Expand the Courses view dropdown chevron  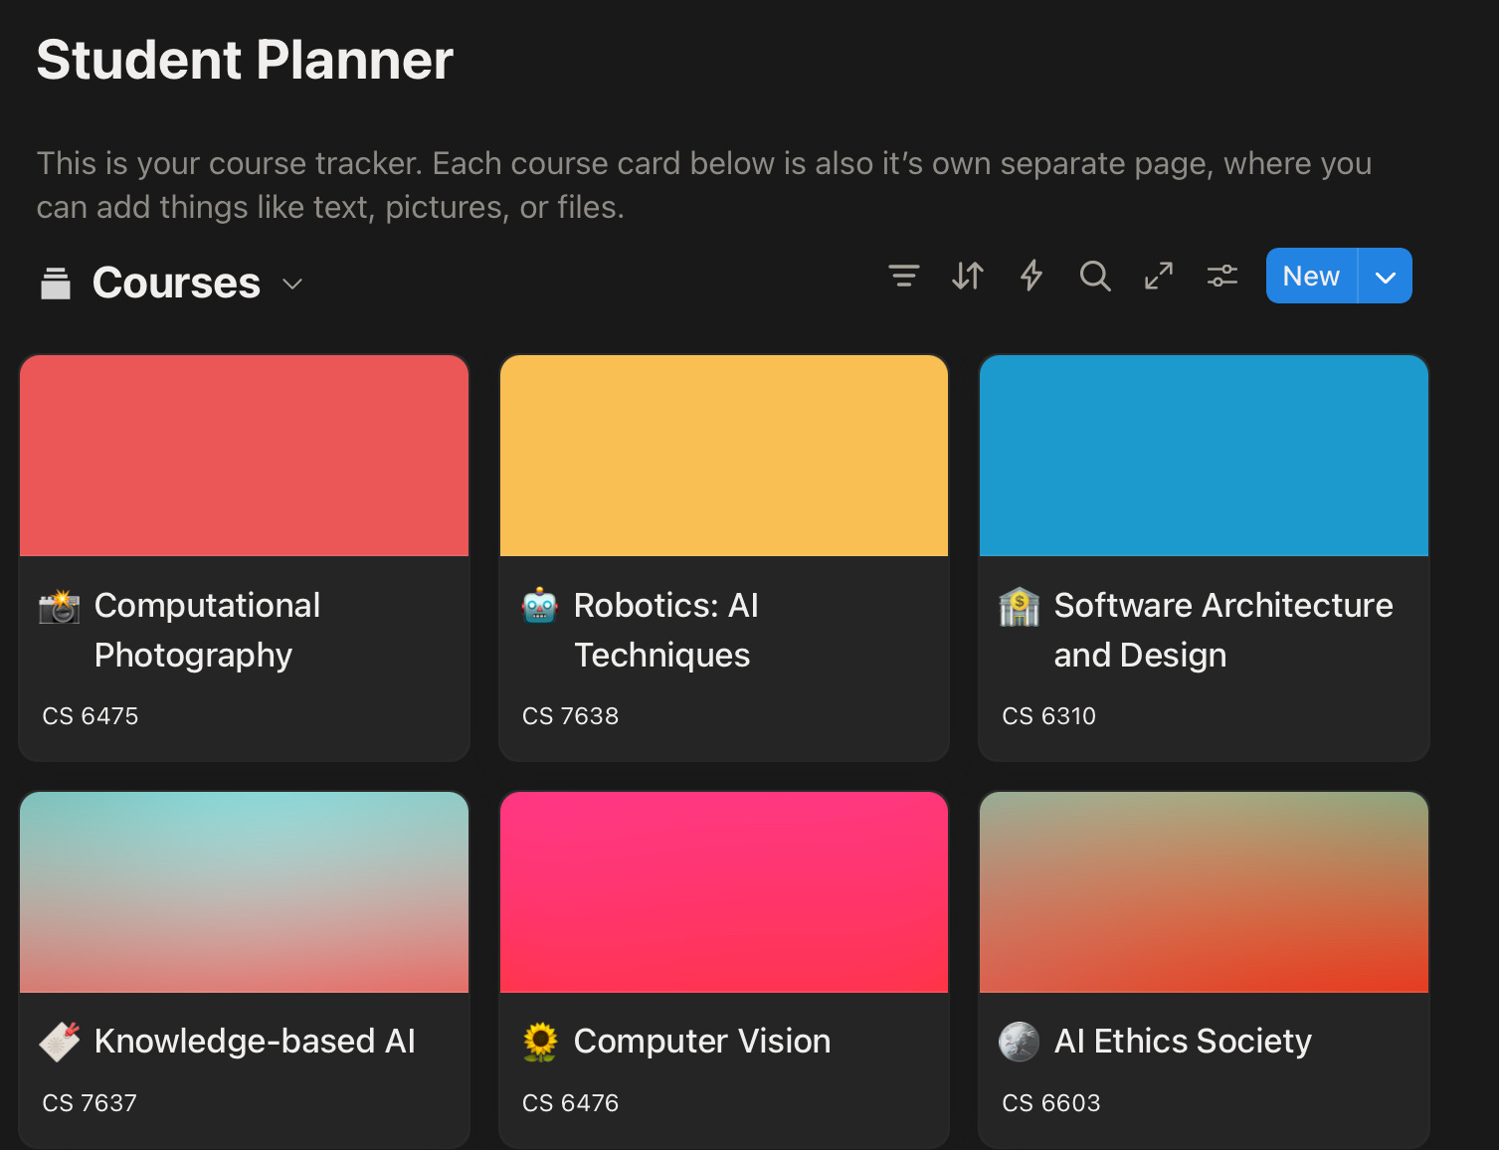click(292, 285)
